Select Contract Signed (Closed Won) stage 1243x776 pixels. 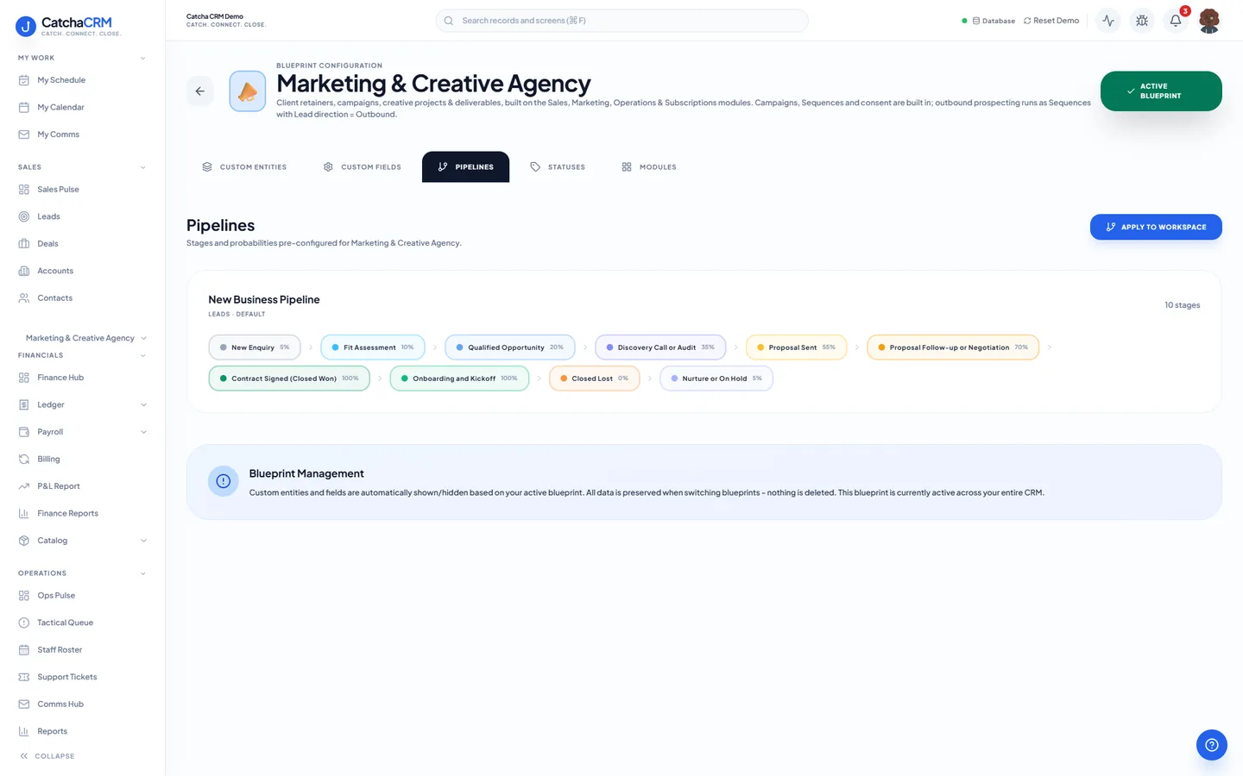(289, 379)
